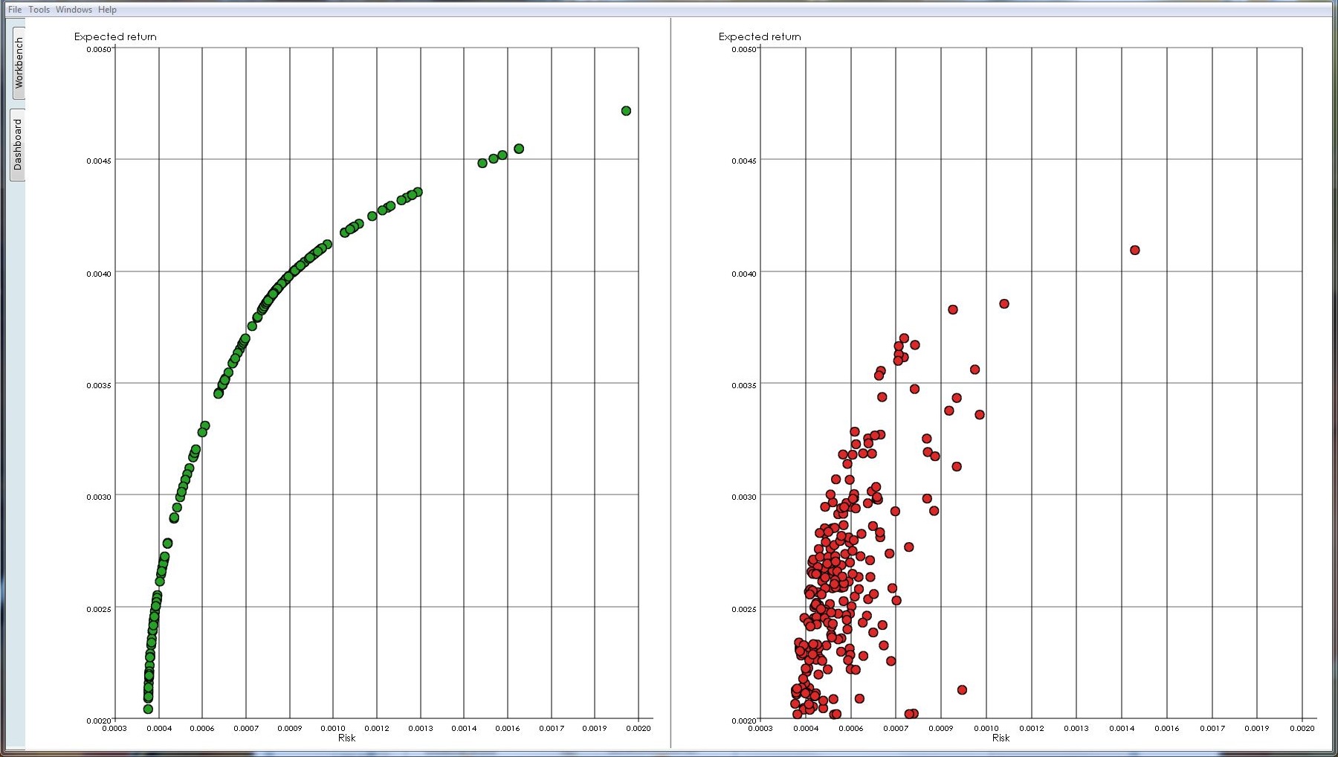Click the right chart's "Expected return" title

point(760,36)
